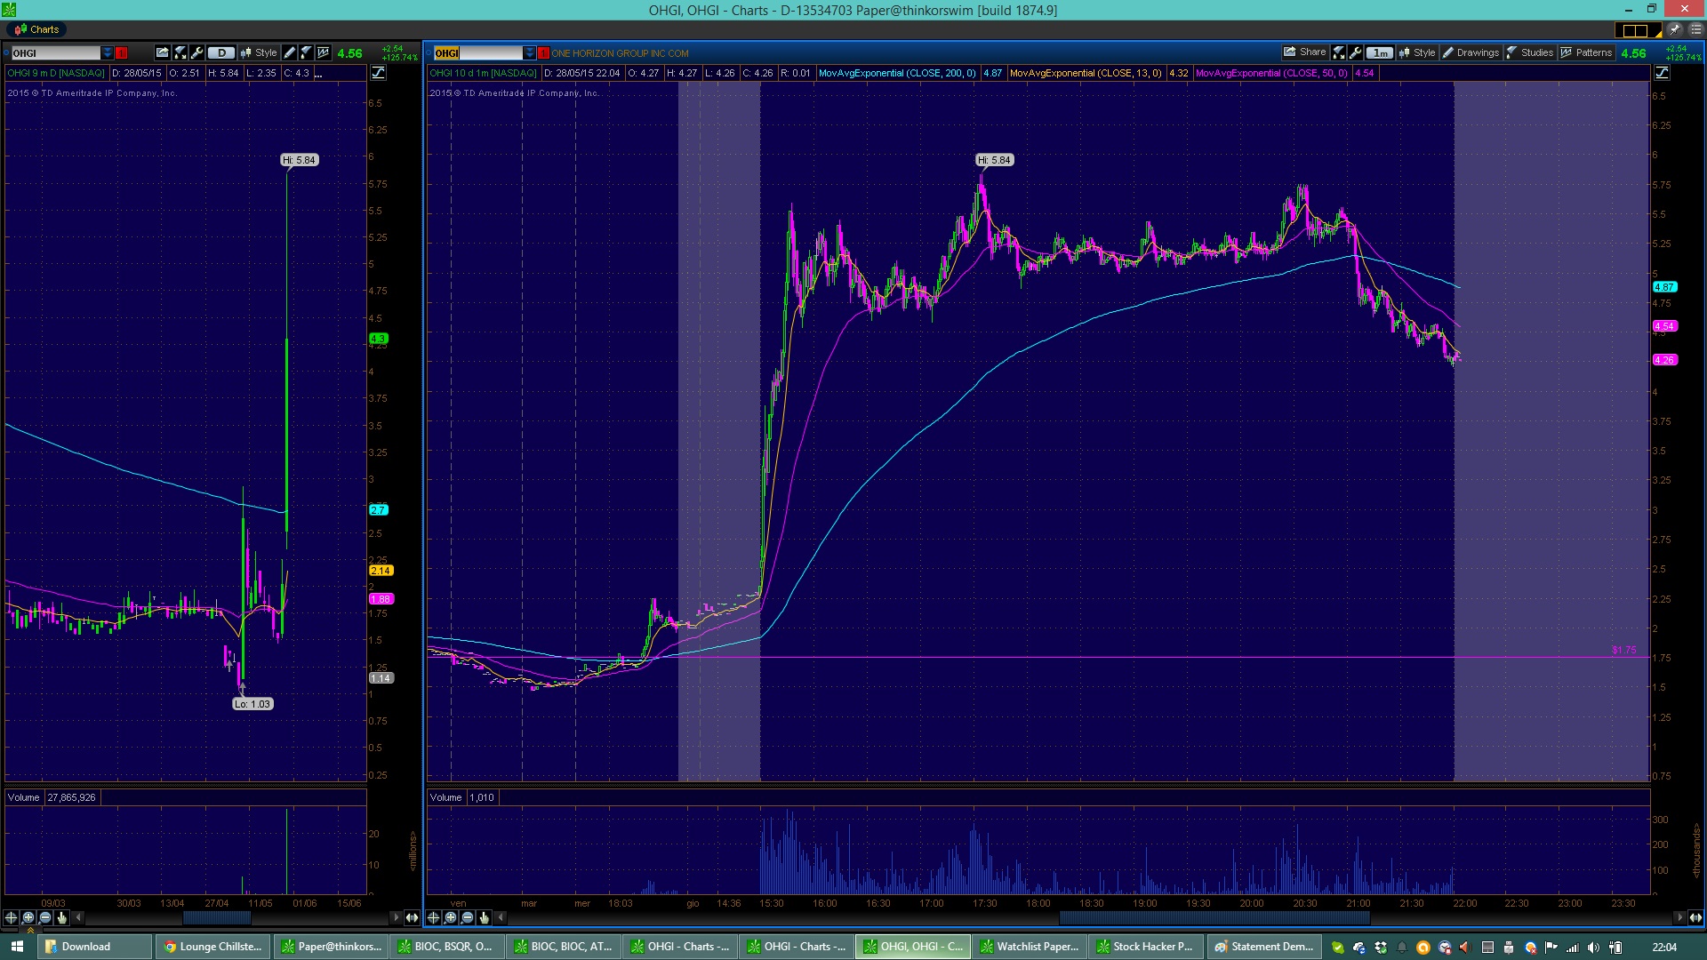Switch to the Statement Dem... taskbar window
Image resolution: width=1707 pixels, height=960 pixels.
coord(1263,947)
